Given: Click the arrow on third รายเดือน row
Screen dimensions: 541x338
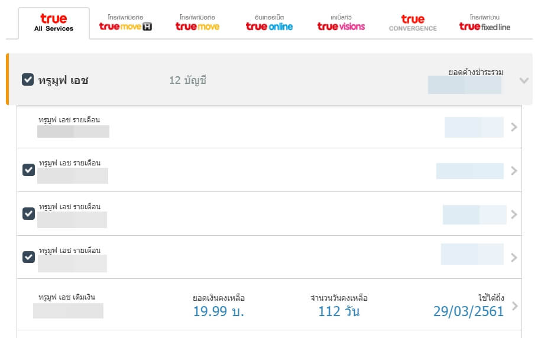Looking at the screenshot, I should pos(514,214).
